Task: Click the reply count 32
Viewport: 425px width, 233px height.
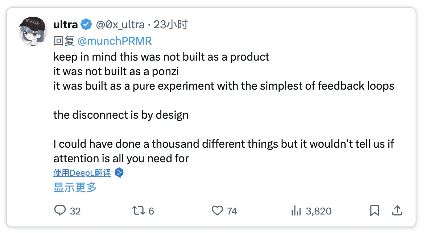Action: pyautogui.click(x=75, y=211)
